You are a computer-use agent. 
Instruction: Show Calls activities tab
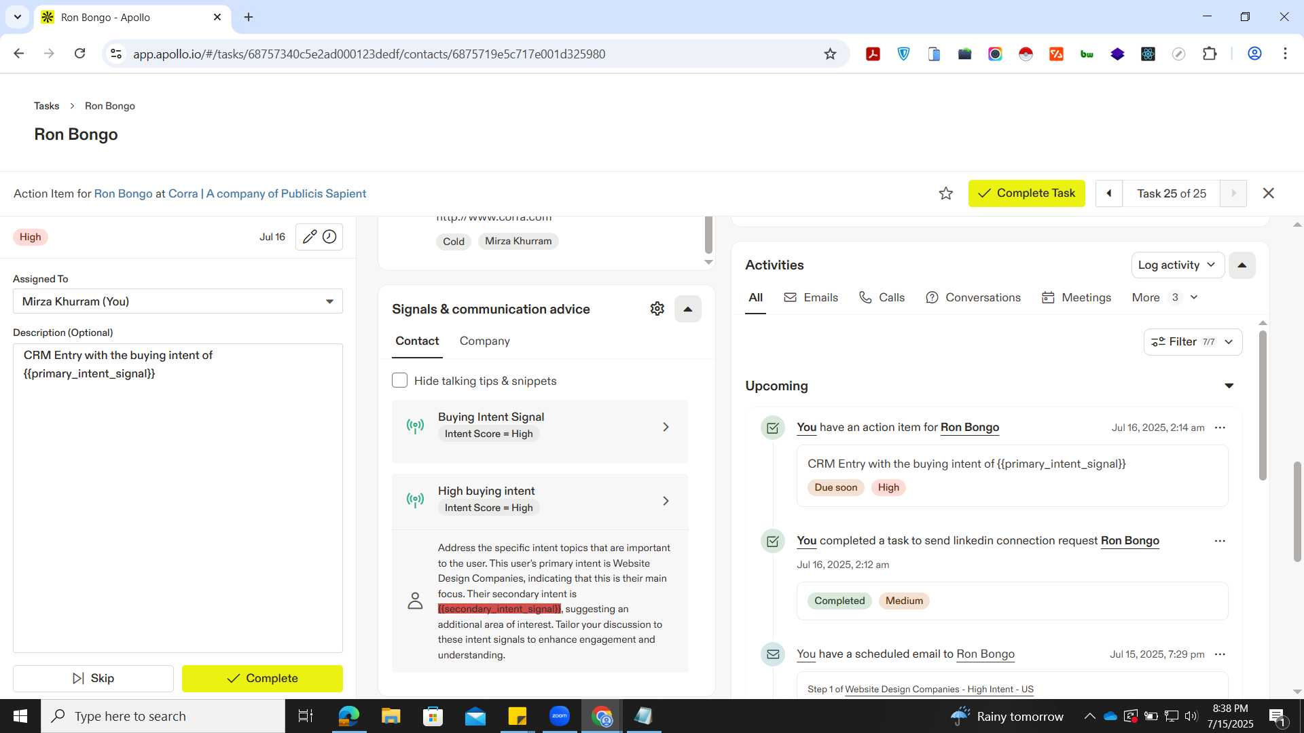pos(882,298)
